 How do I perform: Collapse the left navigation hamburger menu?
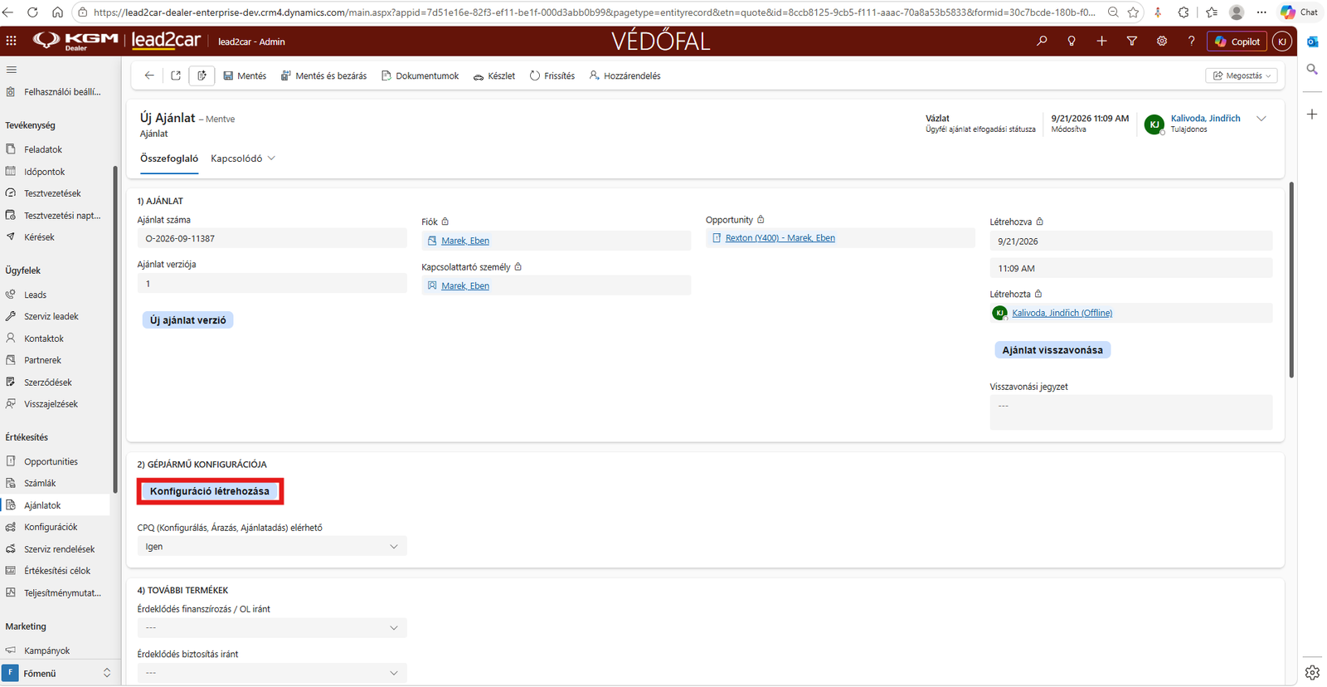tap(11, 70)
